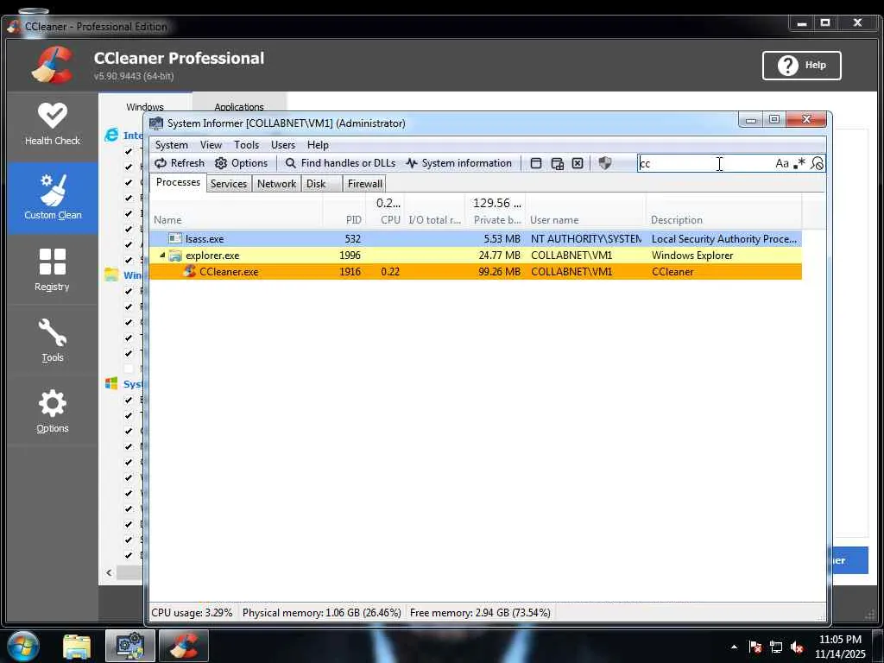
Task: Click Free memory status bar entry
Action: coord(480,613)
